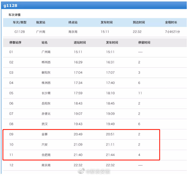Click the 岳阳东 station name
The height and width of the screenshot is (176, 189).
pyautogui.click(x=46, y=103)
